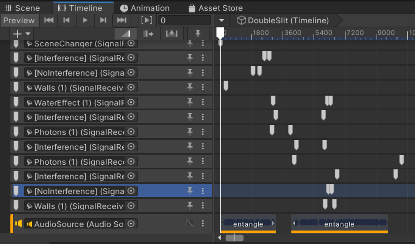Open the AudioSource track three-dot menu
Screen dimensions: 415x244
coord(203,224)
